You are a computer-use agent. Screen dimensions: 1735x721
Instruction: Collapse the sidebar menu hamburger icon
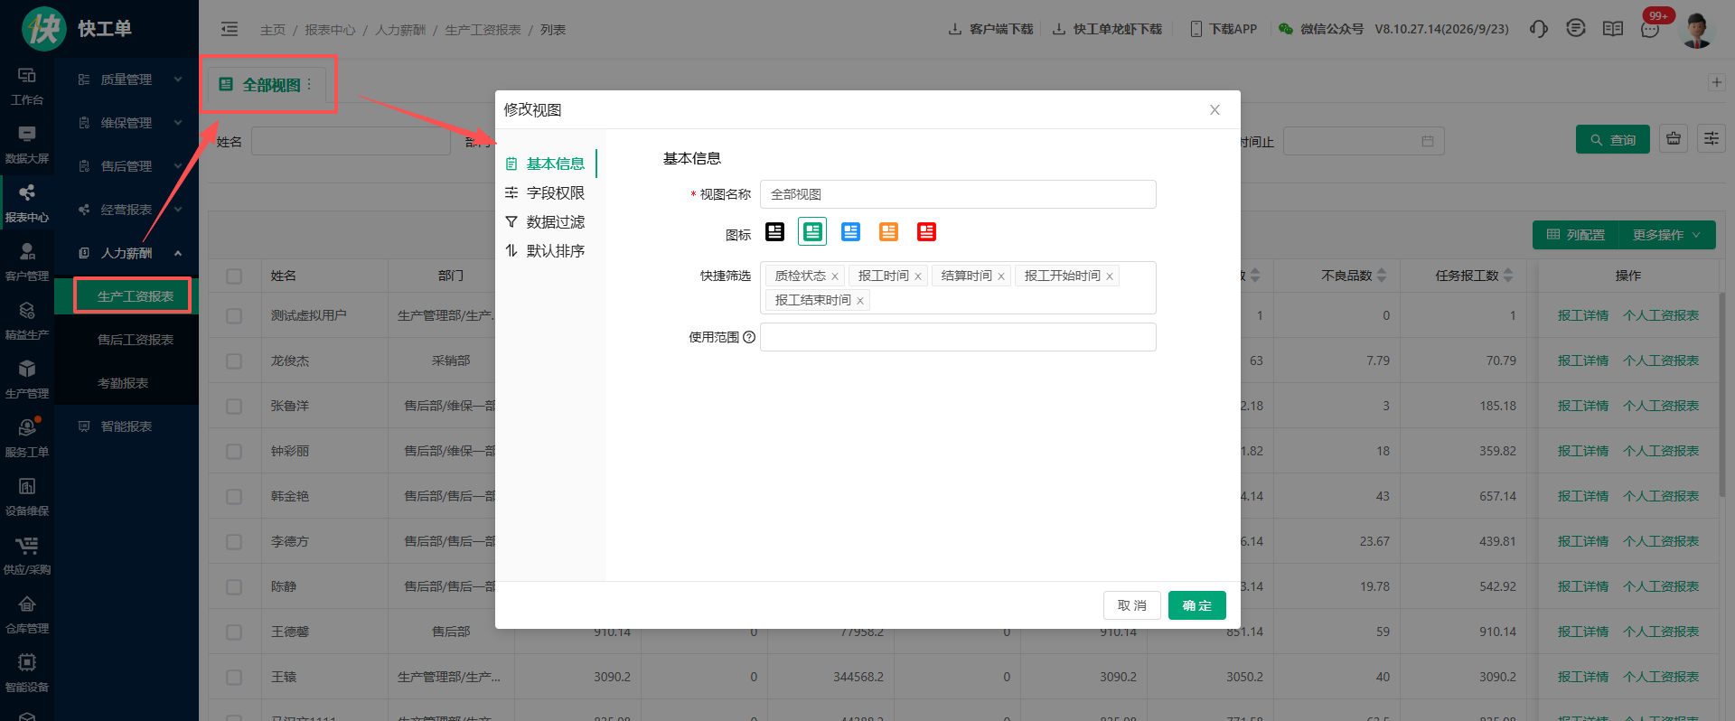tap(230, 29)
